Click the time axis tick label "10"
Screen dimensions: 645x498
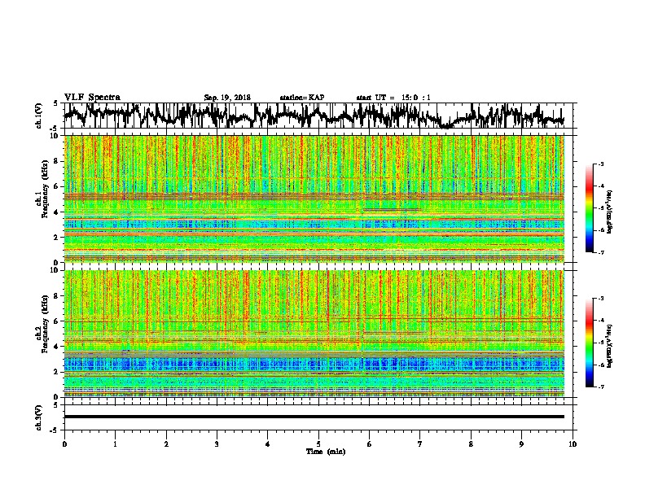point(573,443)
